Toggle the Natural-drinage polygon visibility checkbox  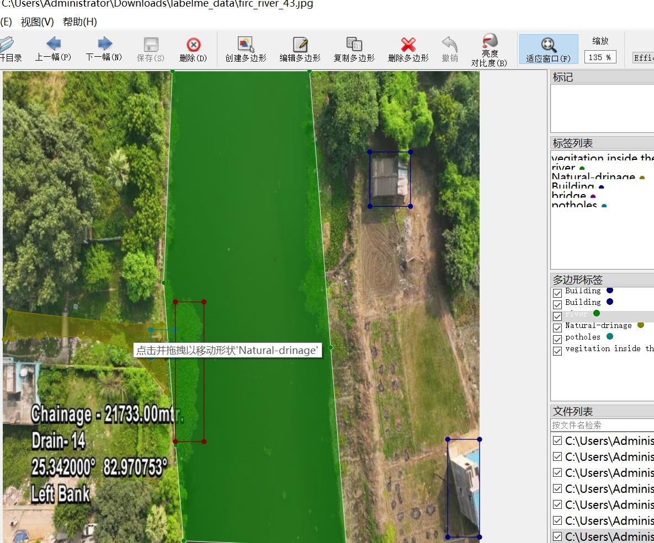point(557,327)
